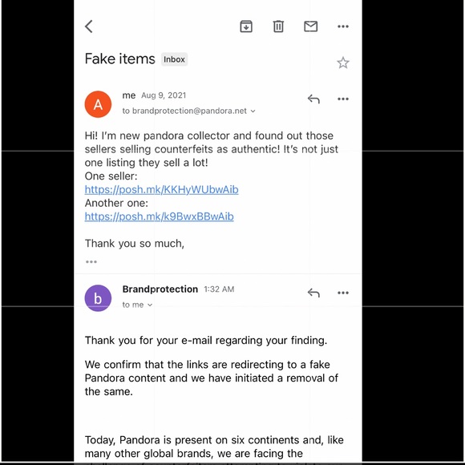
Task: Show trimmed content with the ellipsis
Action: pos(91,261)
